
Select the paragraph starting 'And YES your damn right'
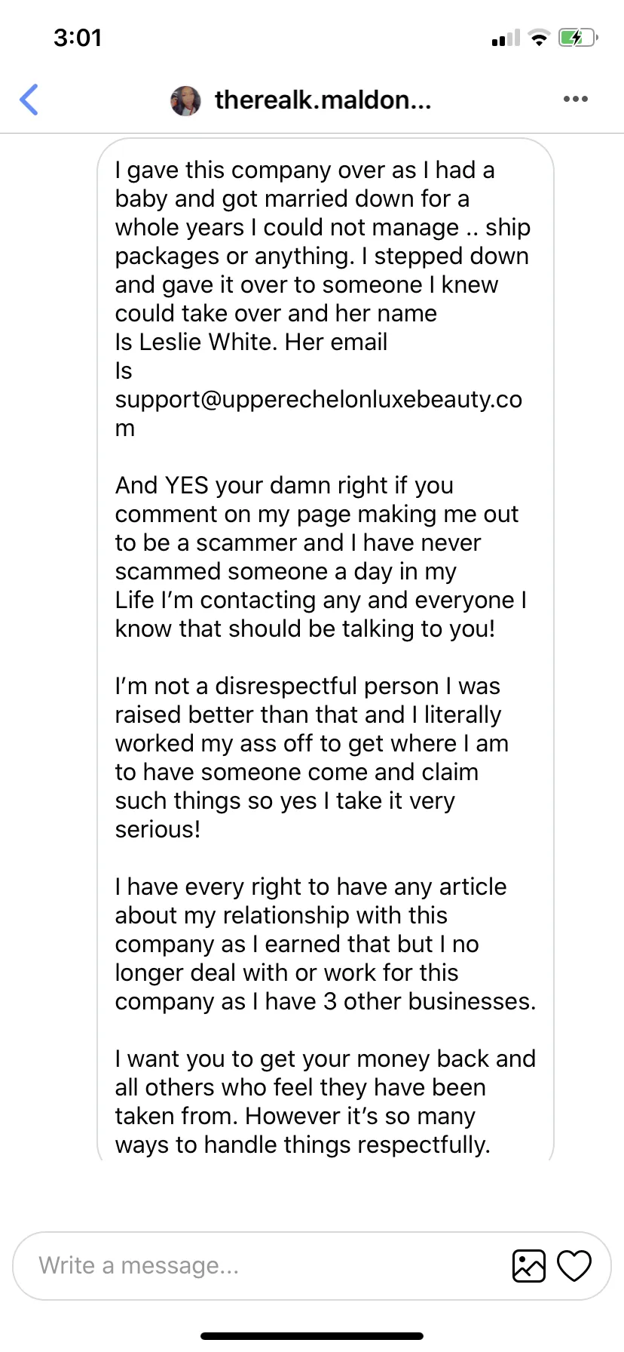[321, 557]
